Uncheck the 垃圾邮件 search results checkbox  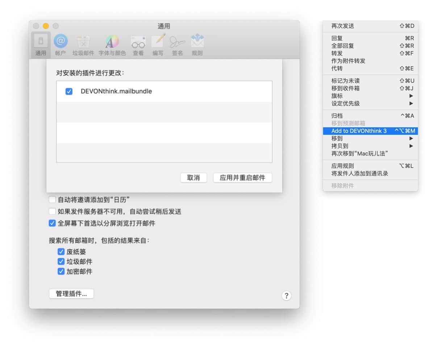click(61, 262)
